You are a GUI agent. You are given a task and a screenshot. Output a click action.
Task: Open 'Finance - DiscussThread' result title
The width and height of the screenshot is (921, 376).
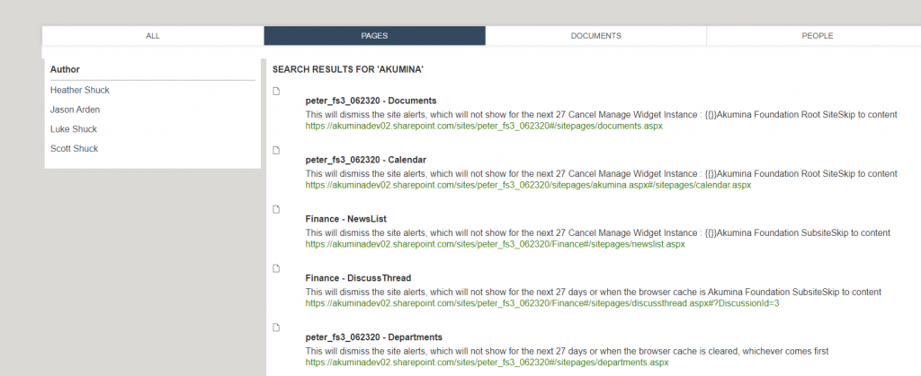[358, 278]
